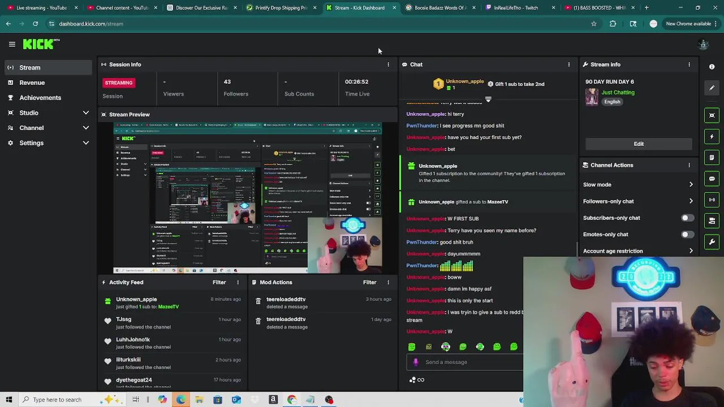Bookmark this page with the star icon

pyautogui.click(x=593, y=24)
